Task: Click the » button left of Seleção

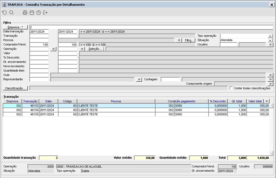Action: click(x=82, y=49)
